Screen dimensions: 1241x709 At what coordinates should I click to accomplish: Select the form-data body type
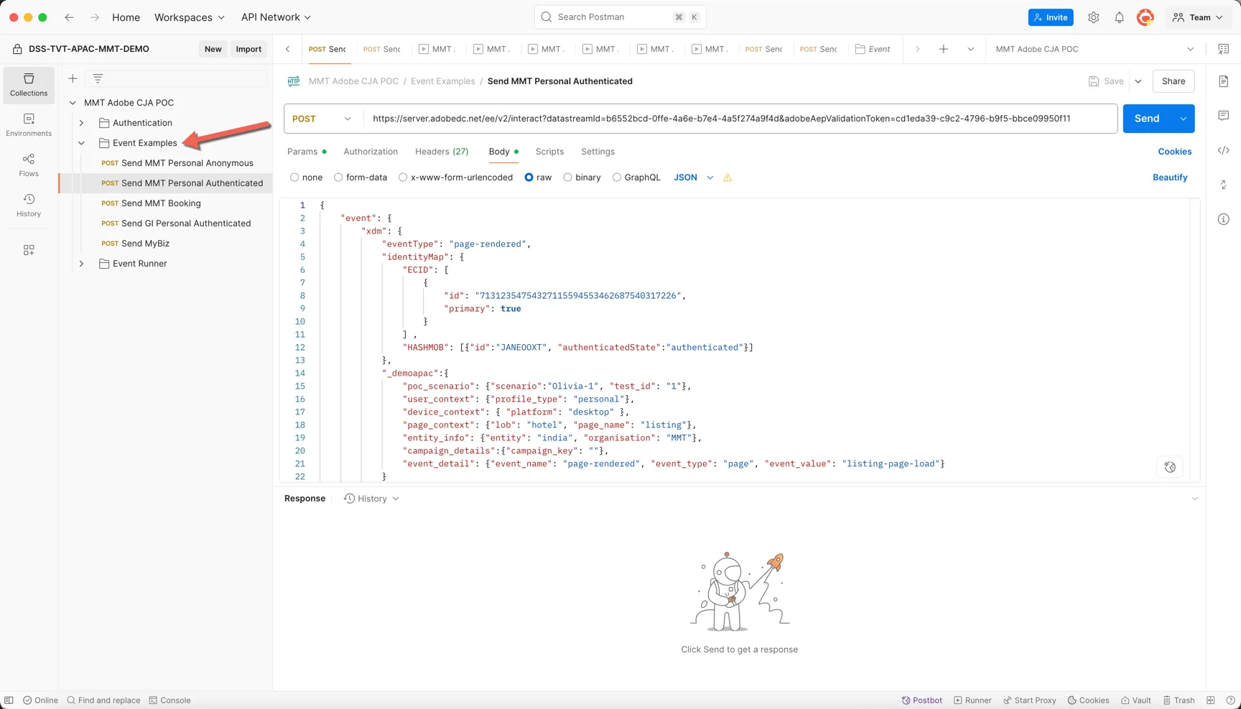pyautogui.click(x=338, y=177)
